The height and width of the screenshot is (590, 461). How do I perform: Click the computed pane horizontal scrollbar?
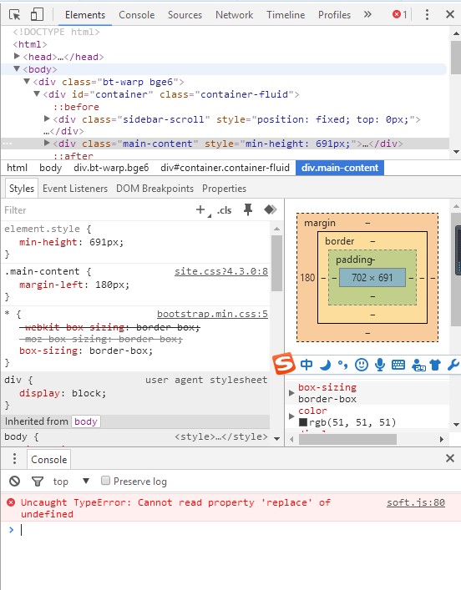tap(347, 439)
